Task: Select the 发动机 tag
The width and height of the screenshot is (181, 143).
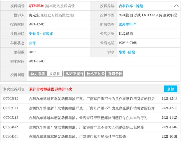Action: (55, 73)
